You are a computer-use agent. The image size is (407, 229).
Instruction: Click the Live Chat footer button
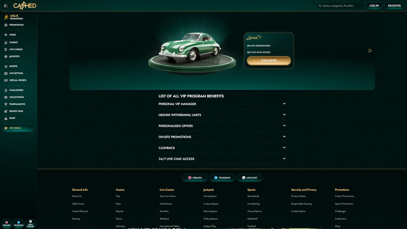[x=249, y=178]
